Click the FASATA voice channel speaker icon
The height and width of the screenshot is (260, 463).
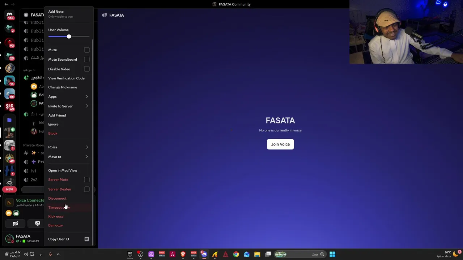105,15
